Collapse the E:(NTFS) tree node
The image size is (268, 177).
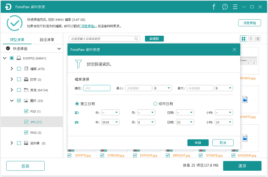point(4,58)
